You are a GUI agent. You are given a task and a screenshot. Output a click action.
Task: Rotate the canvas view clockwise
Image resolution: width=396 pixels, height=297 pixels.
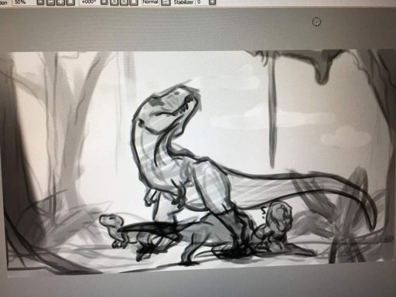[124, 2]
